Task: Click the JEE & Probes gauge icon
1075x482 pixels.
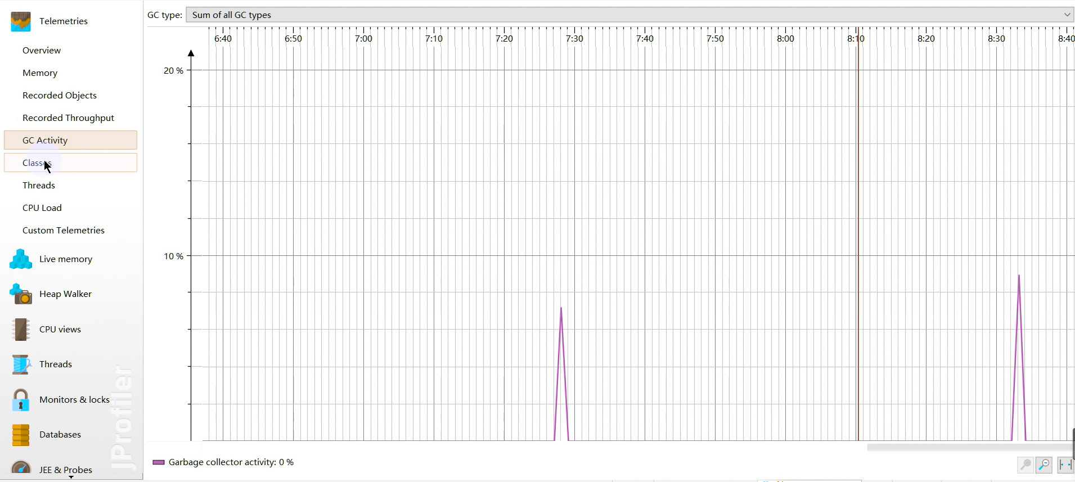Action: click(21, 468)
